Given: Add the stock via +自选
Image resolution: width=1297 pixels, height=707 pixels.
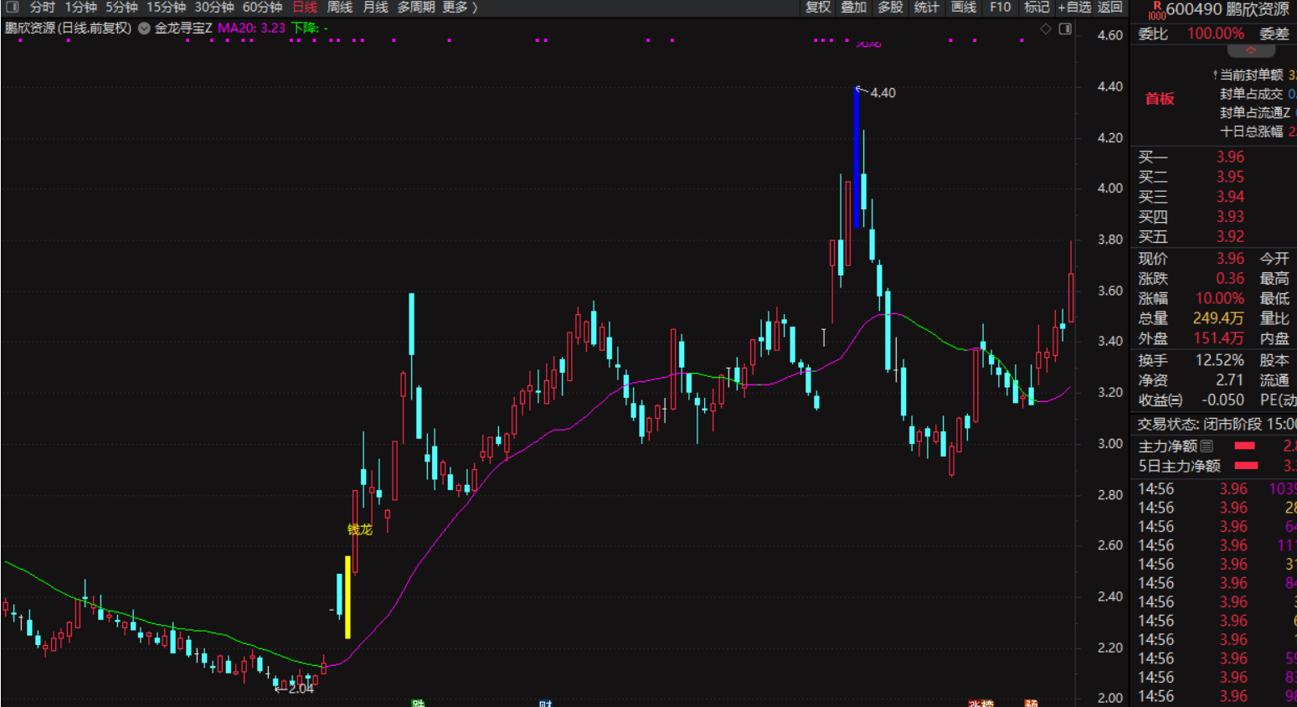Looking at the screenshot, I should point(1074,7).
